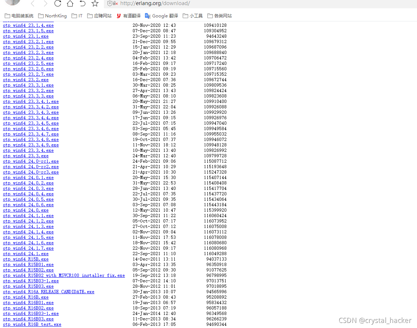Download otp_win64_23.1.5.exe
This screenshot has height=328, width=417.
tap(28, 31)
